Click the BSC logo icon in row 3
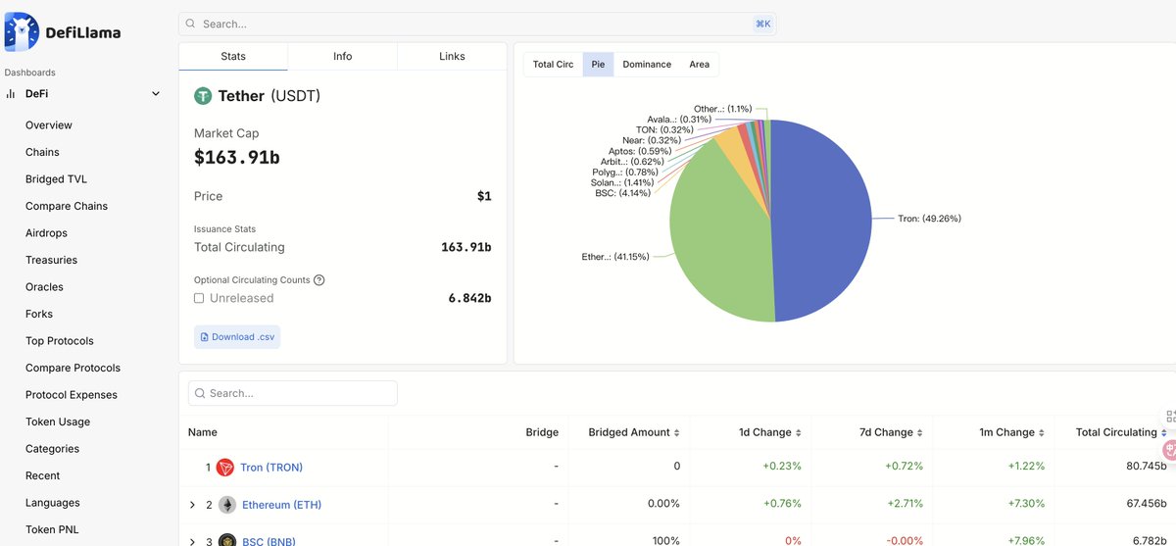The width and height of the screenshot is (1176, 546). 227,541
